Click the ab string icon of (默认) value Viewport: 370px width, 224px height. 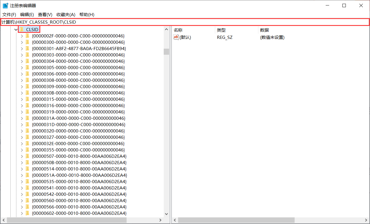[176, 37]
